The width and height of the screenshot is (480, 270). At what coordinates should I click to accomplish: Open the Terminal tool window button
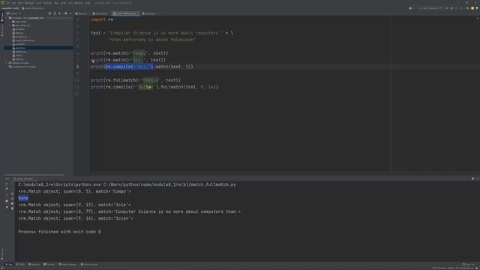point(49,264)
